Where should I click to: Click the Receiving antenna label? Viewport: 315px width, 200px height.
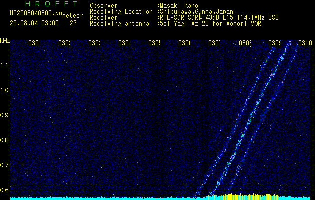click(x=119, y=24)
